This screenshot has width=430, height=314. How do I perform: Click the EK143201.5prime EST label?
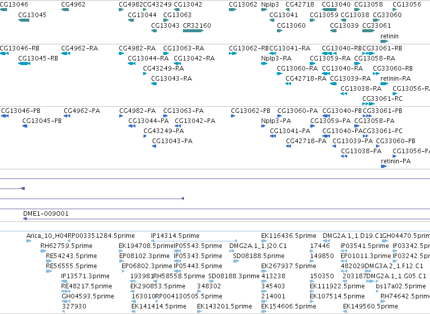click(x=224, y=306)
